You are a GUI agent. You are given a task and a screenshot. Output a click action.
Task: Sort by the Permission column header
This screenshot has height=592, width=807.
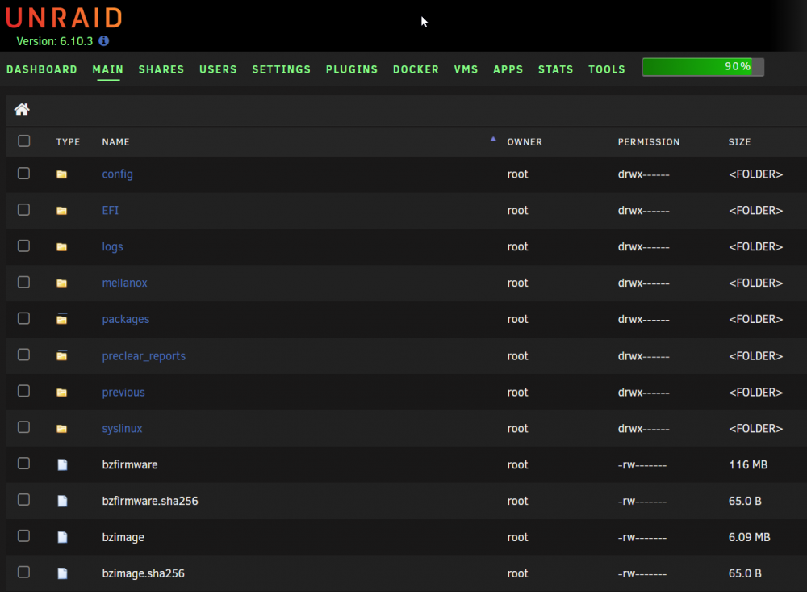coord(649,141)
